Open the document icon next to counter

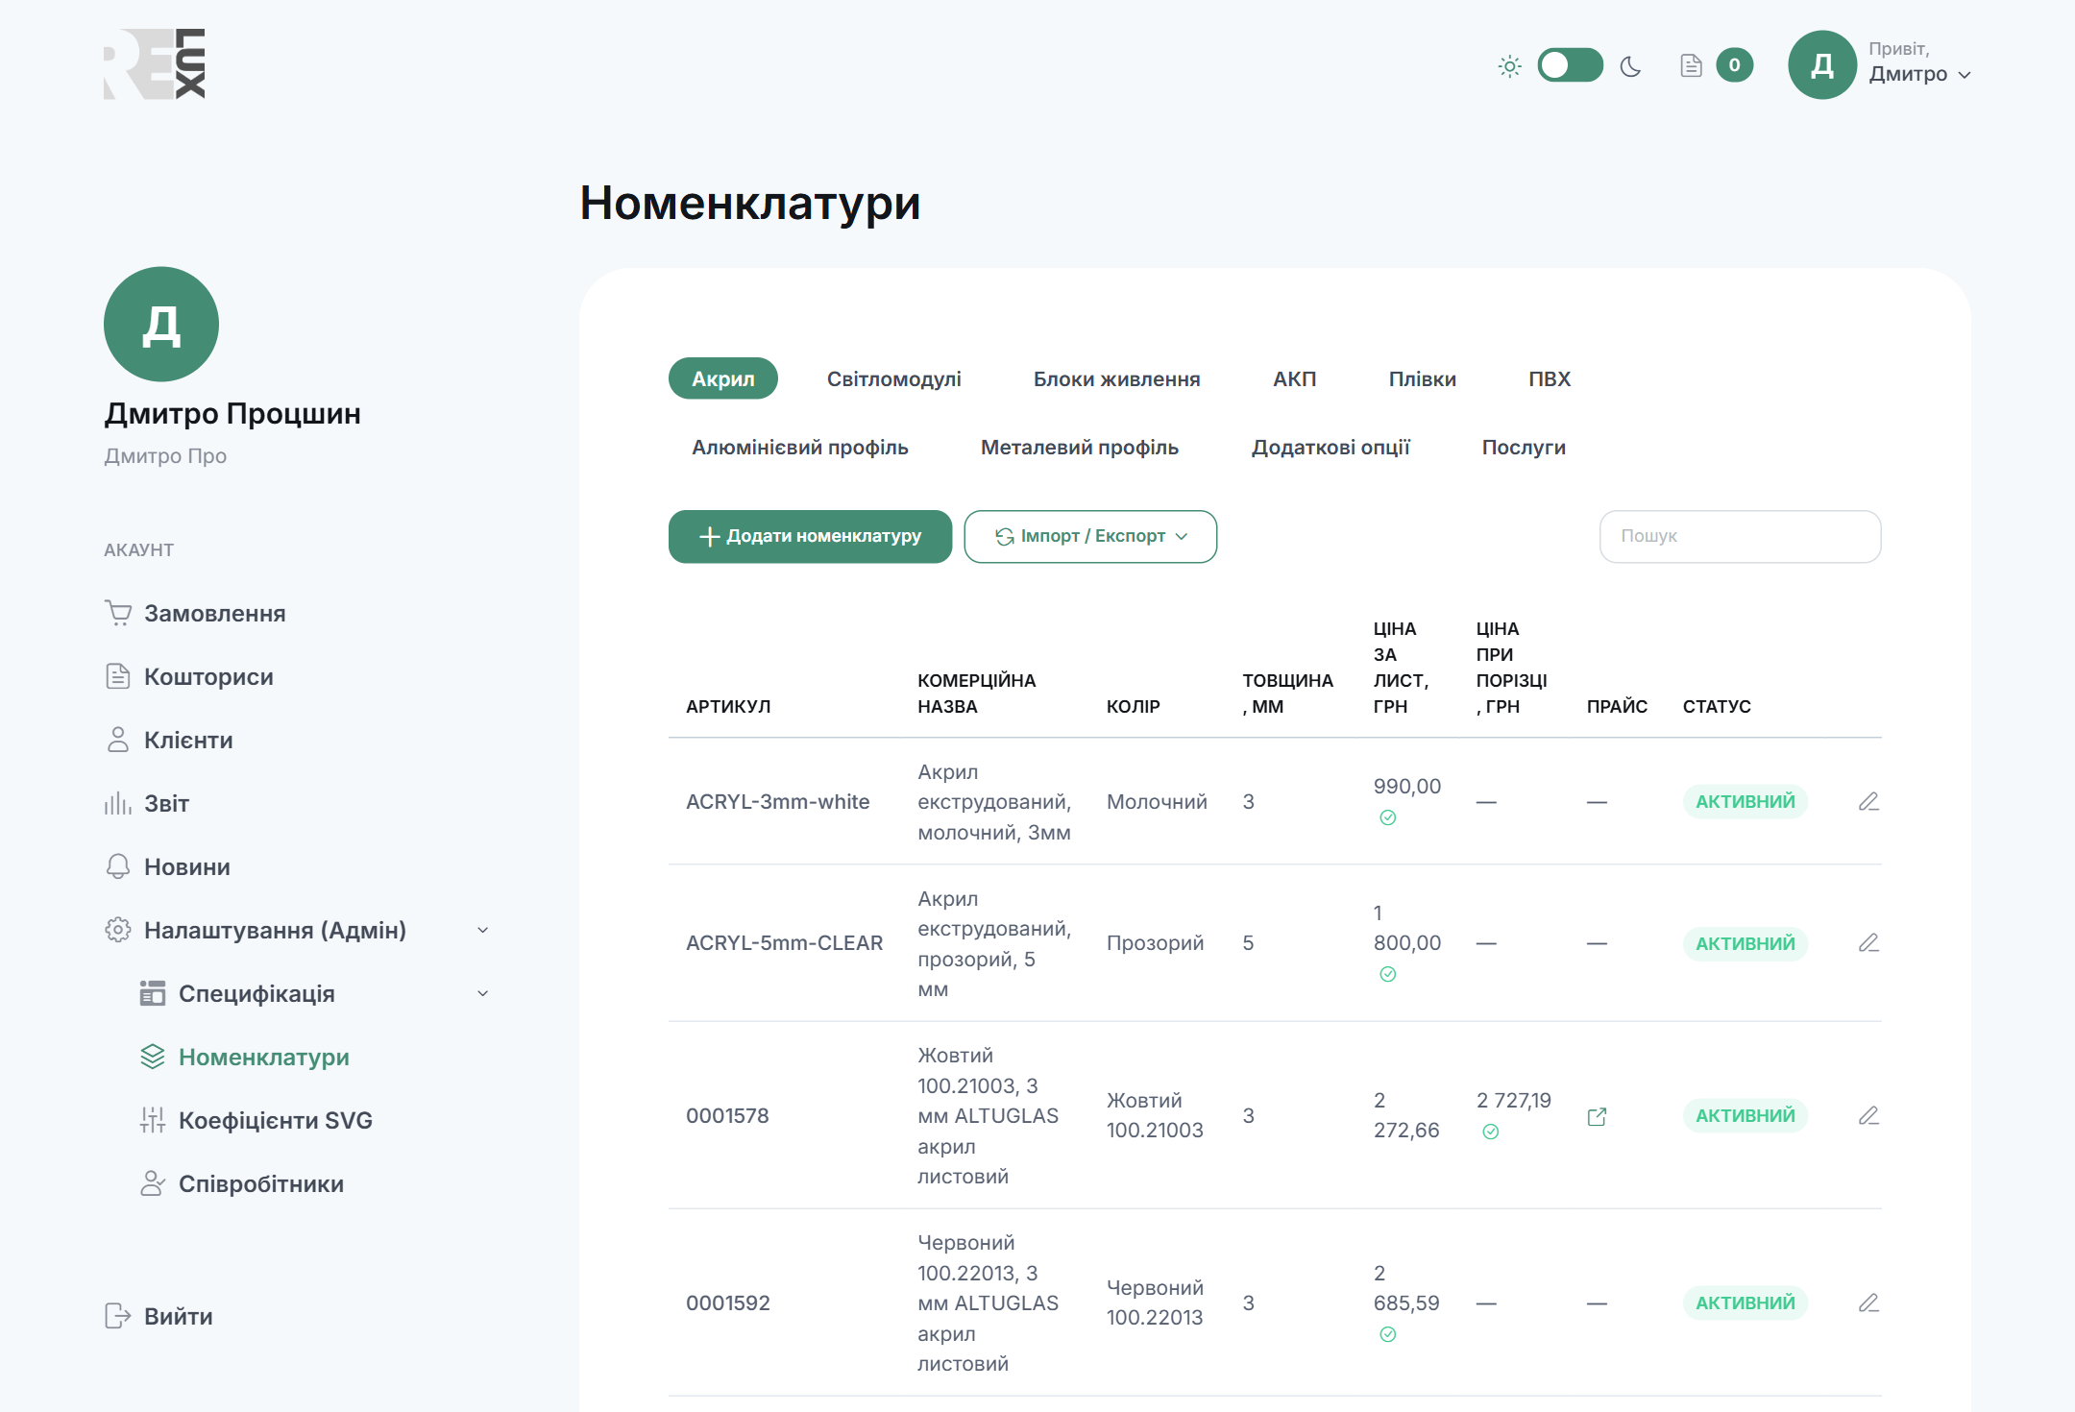[1691, 65]
